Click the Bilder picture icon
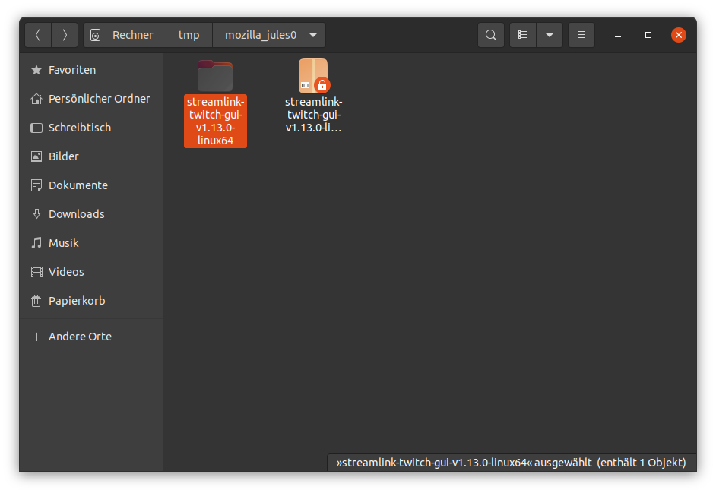 pos(36,156)
